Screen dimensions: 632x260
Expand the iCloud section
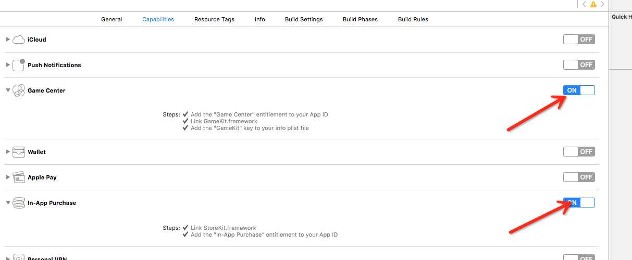(x=8, y=40)
